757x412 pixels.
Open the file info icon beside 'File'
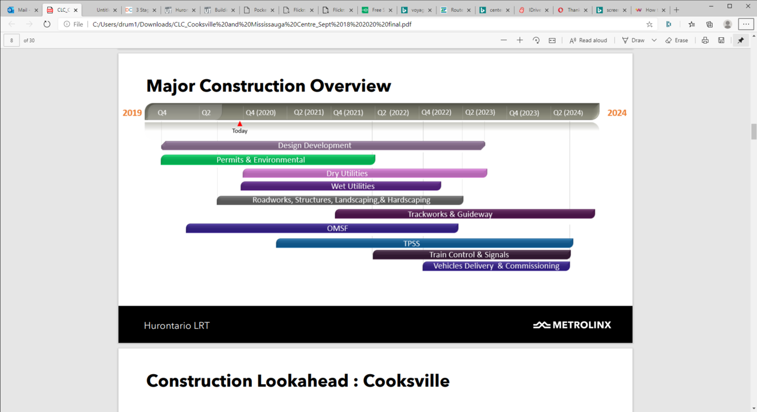pyautogui.click(x=66, y=24)
